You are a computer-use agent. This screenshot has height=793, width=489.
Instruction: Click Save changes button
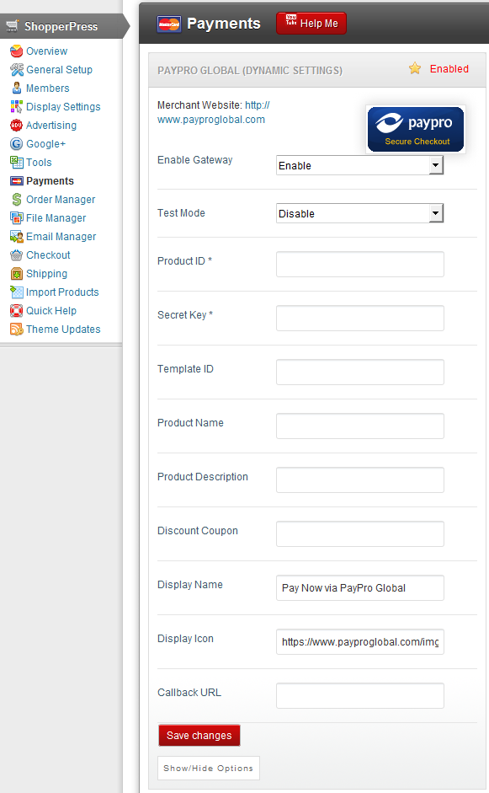pyautogui.click(x=199, y=736)
